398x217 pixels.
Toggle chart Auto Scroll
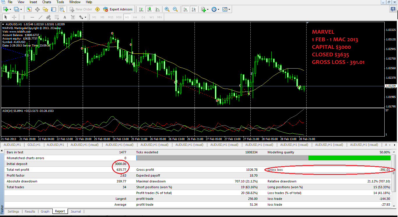pyautogui.click(x=185, y=9)
